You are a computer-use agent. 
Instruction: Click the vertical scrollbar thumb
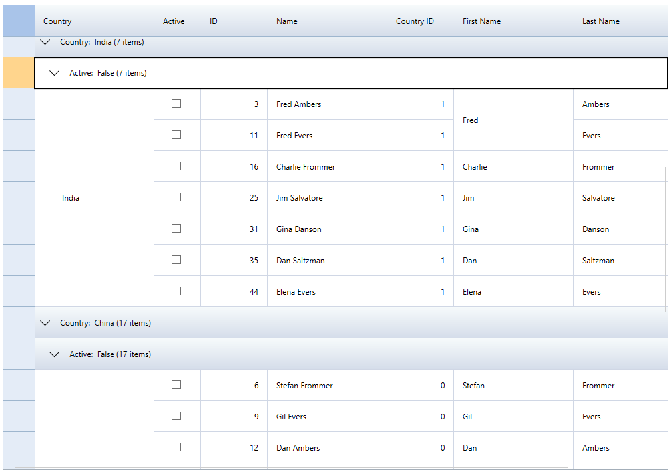pos(666,239)
